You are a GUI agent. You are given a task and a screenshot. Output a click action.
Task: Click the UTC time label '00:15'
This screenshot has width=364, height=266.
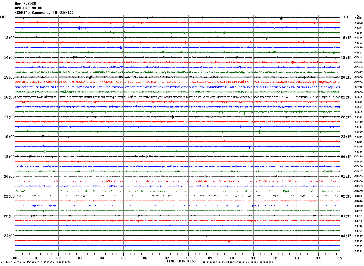click(x=346, y=157)
